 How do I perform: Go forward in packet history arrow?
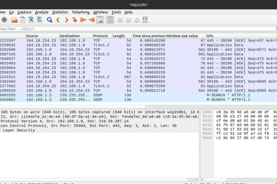[66, 20]
